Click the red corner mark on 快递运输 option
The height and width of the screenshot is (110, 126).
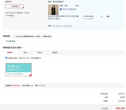(23, 7)
